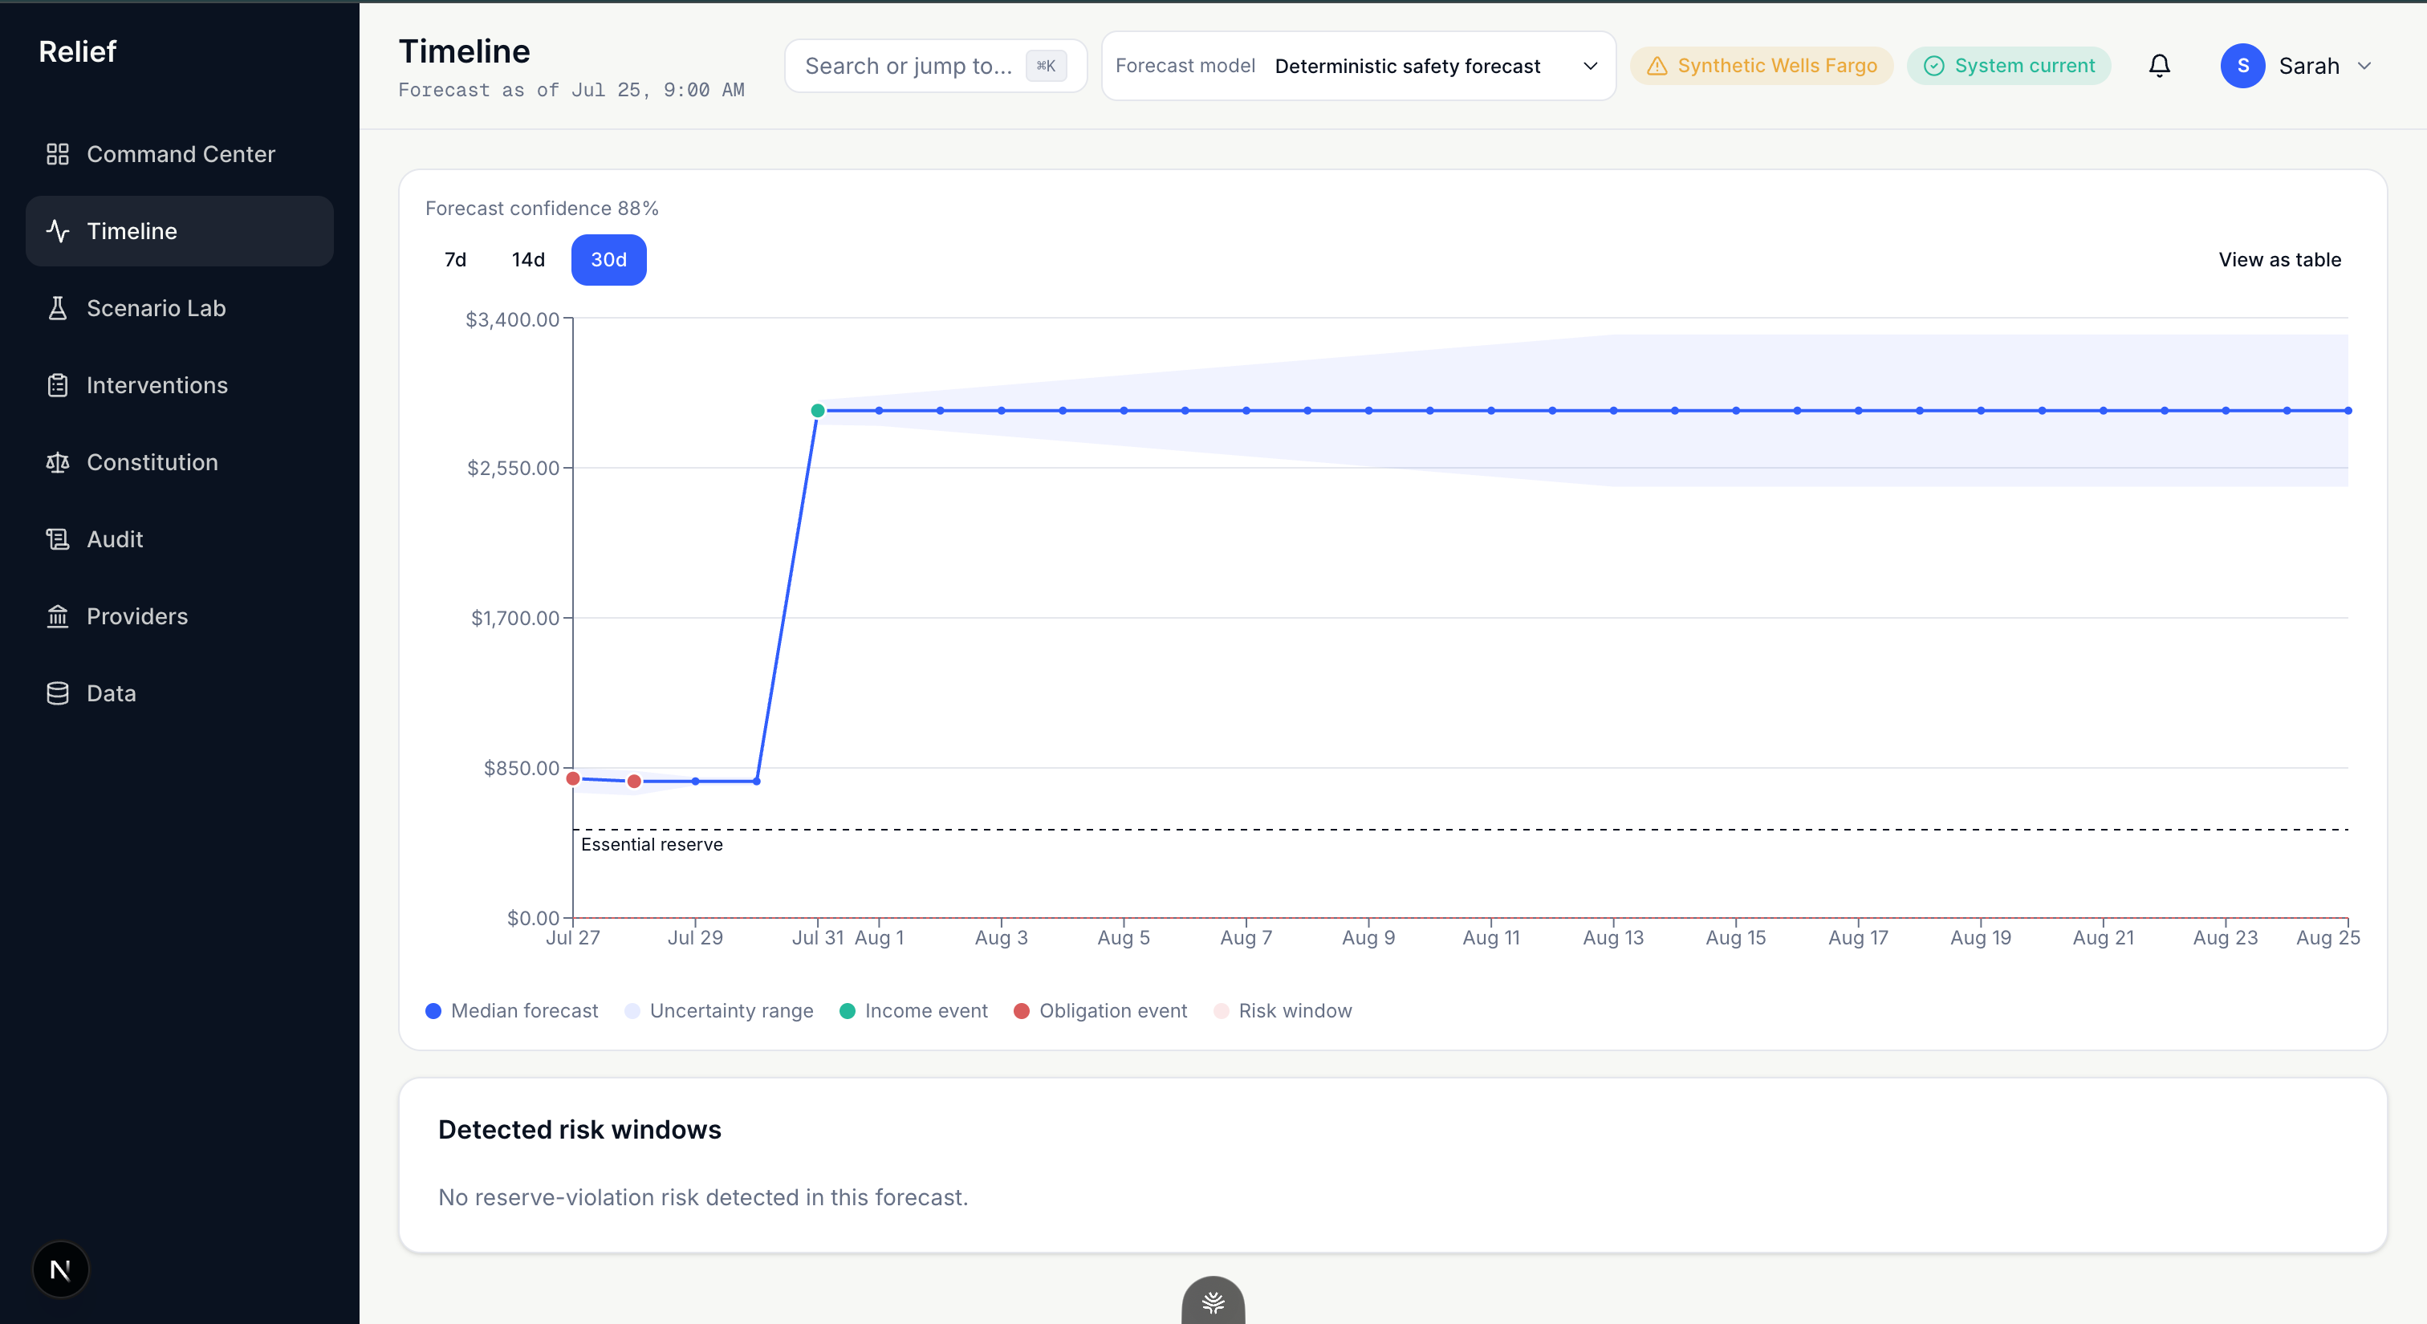Select the 30d forecast range

pyautogui.click(x=608, y=260)
